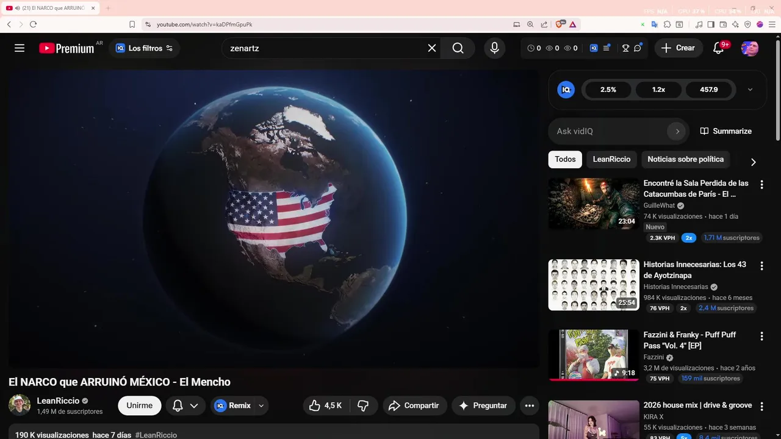Toggle the browser sidebar panel icon
The image size is (781, 439).
[x=711, y=24]
